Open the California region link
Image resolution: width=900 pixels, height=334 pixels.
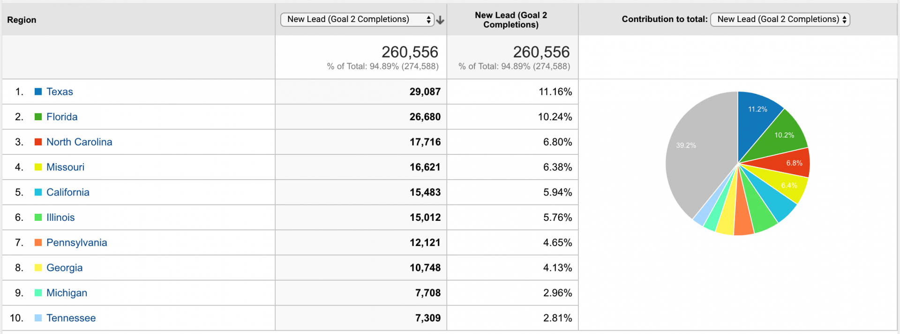pyautogui.click(x=67, y=192)
